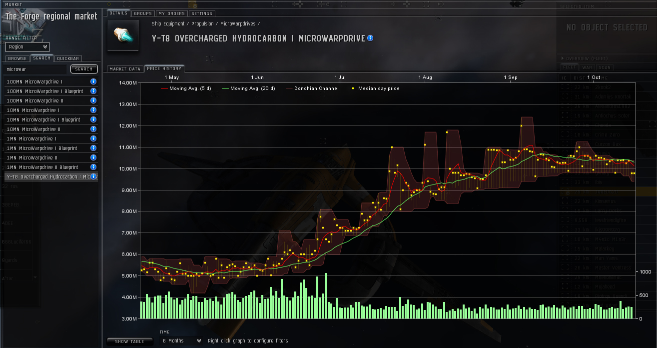This screenshot has height=348, width=657.
Task: Select 100MN MicroWarpdrive I search result
Action: click(x=51, y=81)
